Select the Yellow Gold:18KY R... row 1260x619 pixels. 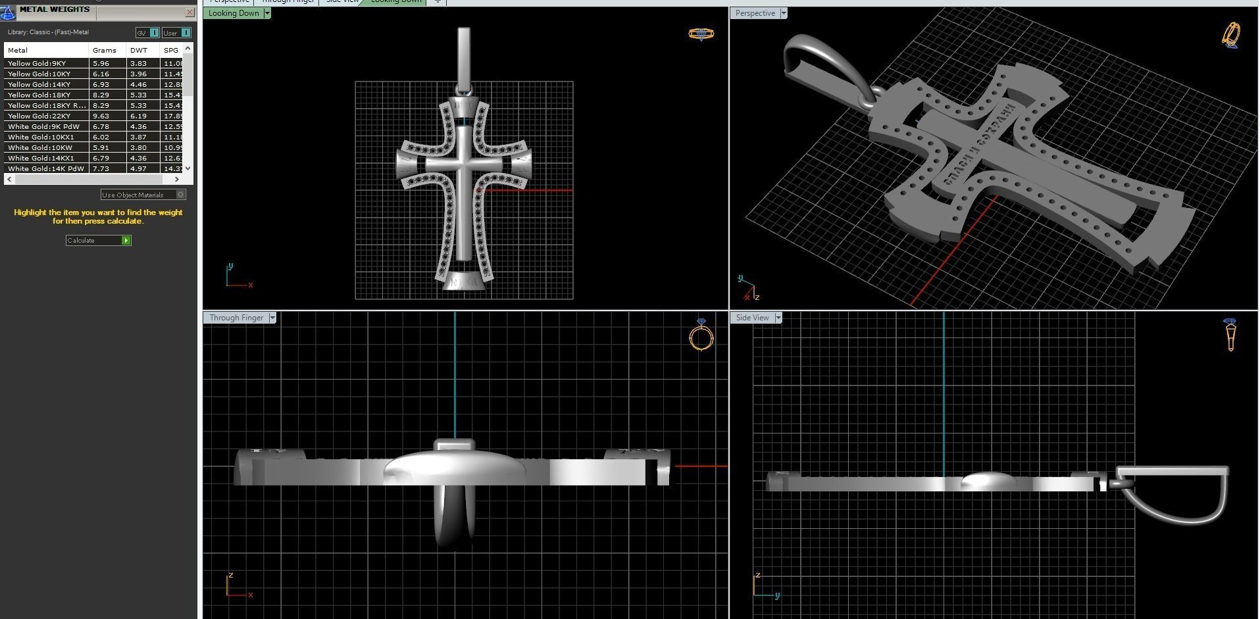pyautogui.click(x=93, y=105)
